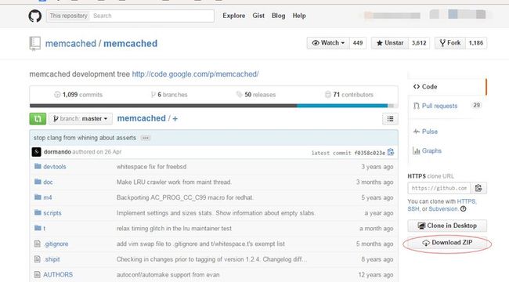Image resolution: width=509 pixels, height=282 pixels.
Task: Click the t folder icon
Action: pyautogui.click(x=38, y=228)
